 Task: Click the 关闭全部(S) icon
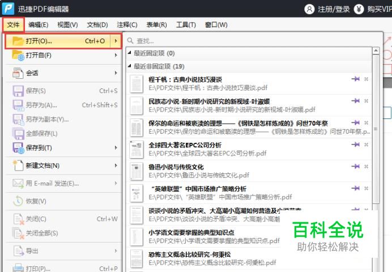point(18,233)
